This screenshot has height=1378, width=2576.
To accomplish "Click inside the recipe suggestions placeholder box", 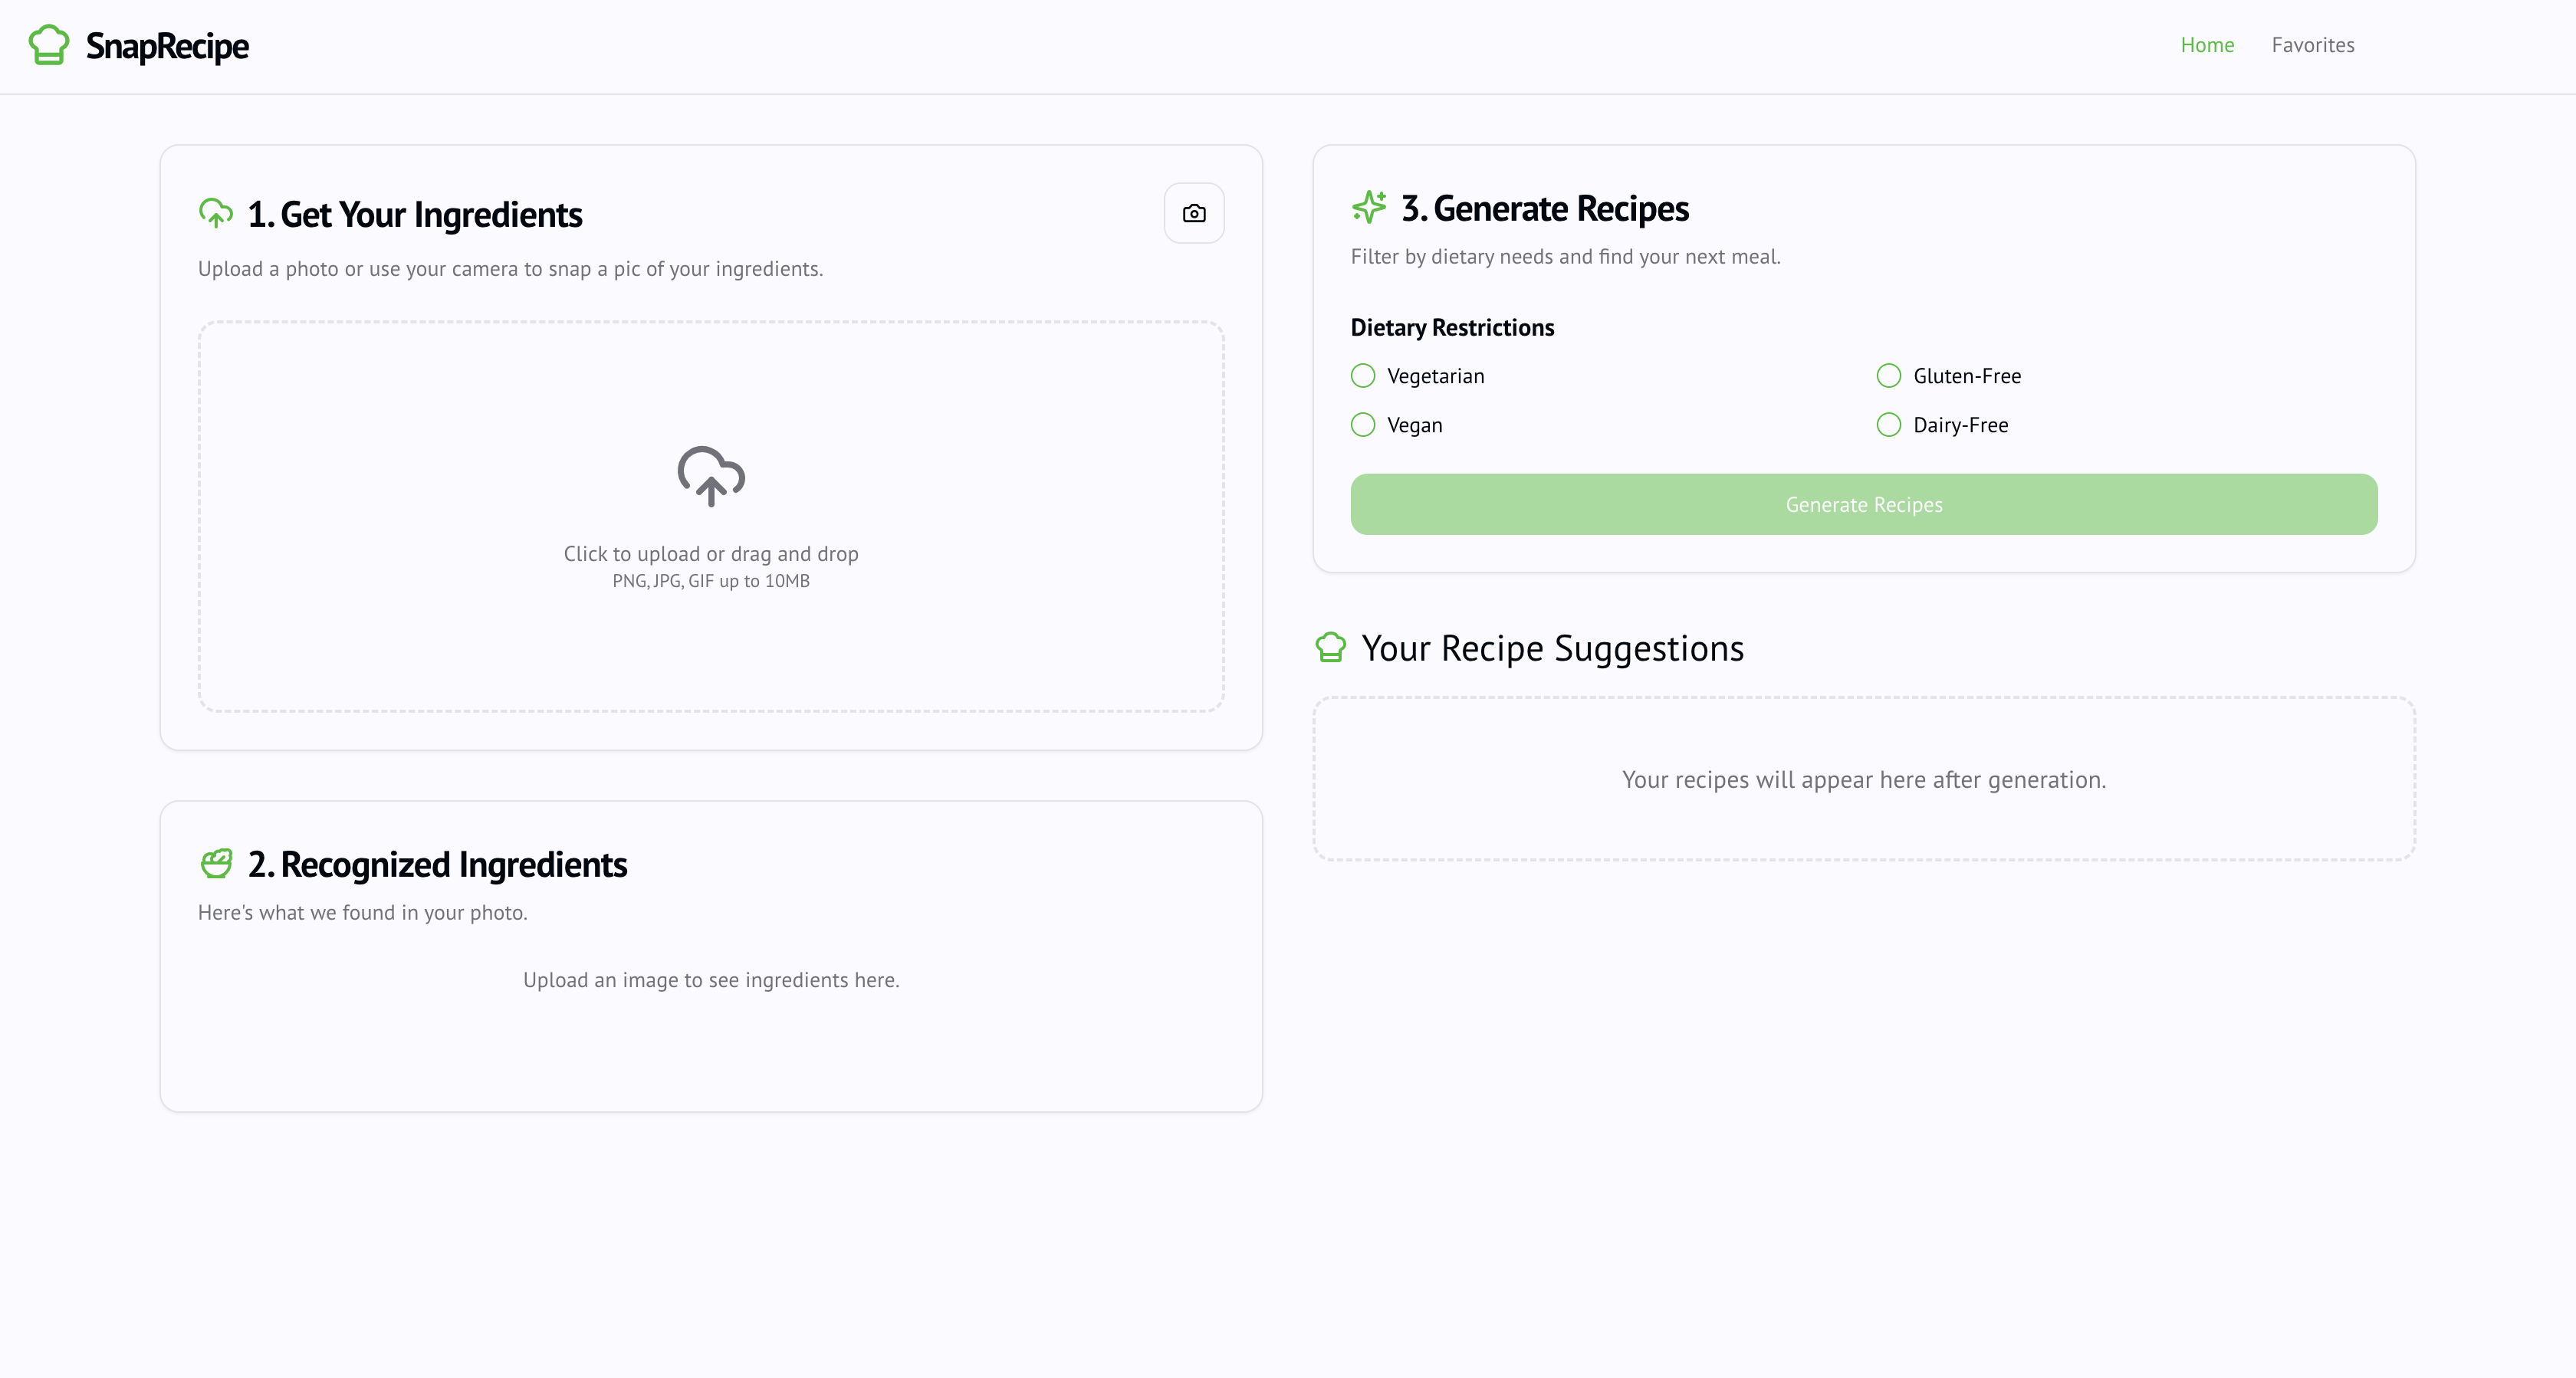I will (x=1864, y=779).
